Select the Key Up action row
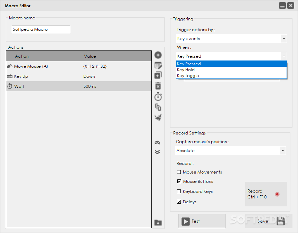Screen dimensions: 298x233 coord(79,76)
